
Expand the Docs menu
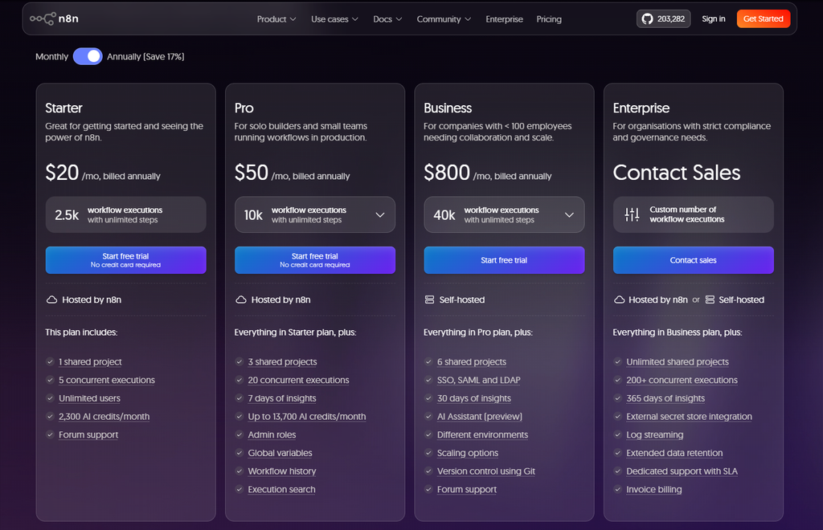click(x=387, y=19)
